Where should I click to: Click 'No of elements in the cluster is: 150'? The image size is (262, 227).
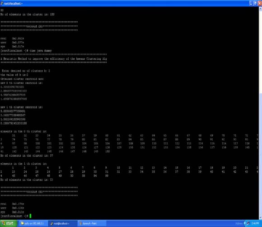[x=28, y=14]
